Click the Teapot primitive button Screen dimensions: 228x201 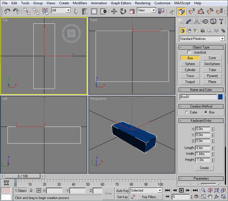click(x=190, y=82)
